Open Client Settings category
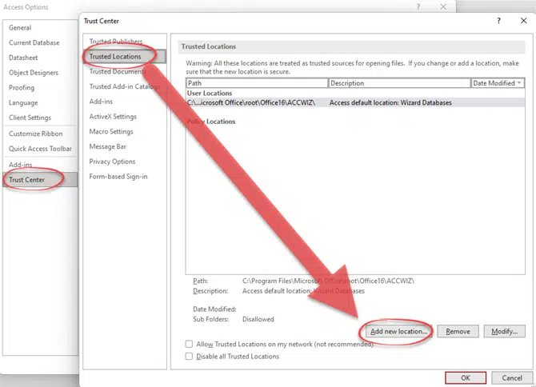The image size is (536, 387). click(x=30, y=118)
